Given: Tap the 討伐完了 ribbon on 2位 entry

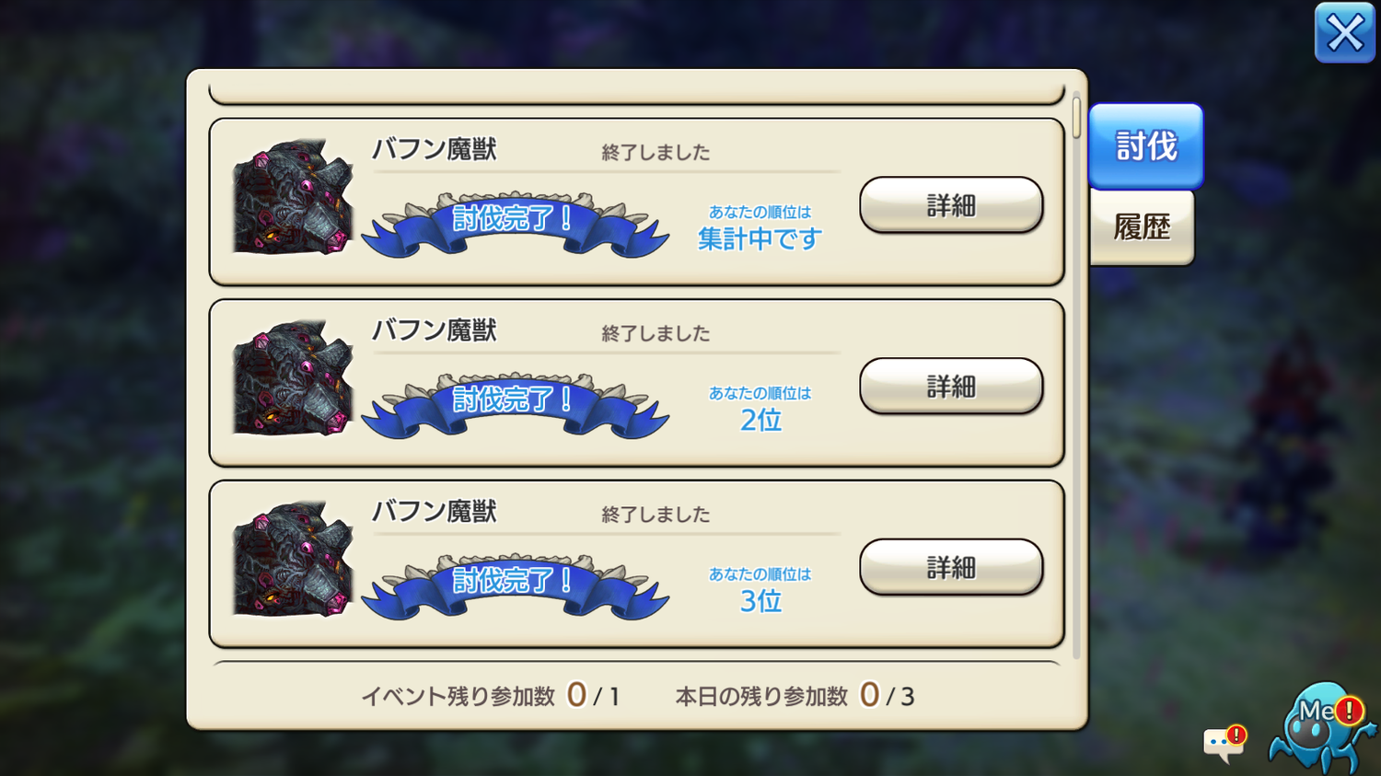Looking at the screenshot, I should click(515, 405).
